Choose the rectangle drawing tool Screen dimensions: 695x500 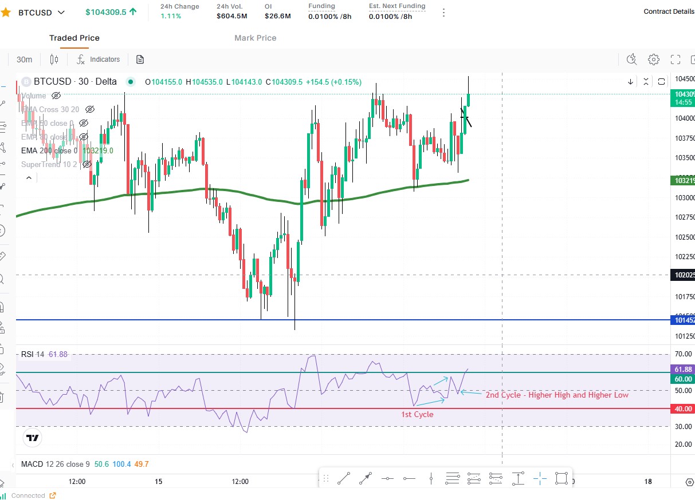click(x=561, y=478)
